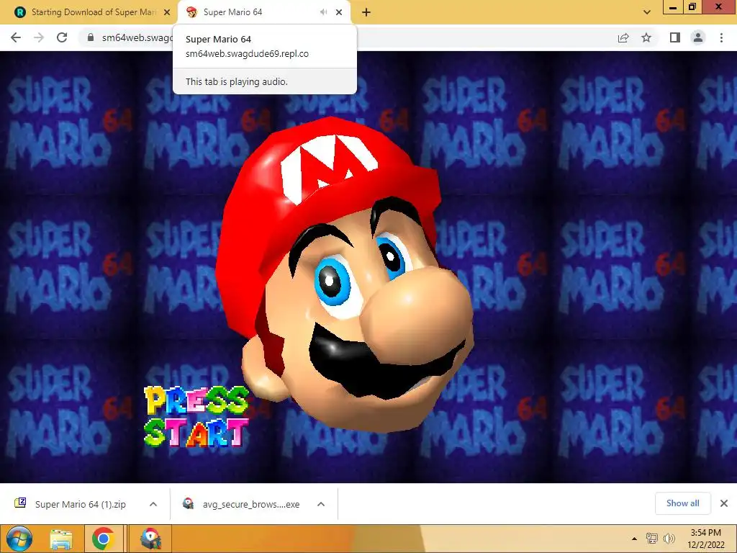Screen dimensions: 737x553
Task: Bookmark this page with the star
Action: point(646,37)
